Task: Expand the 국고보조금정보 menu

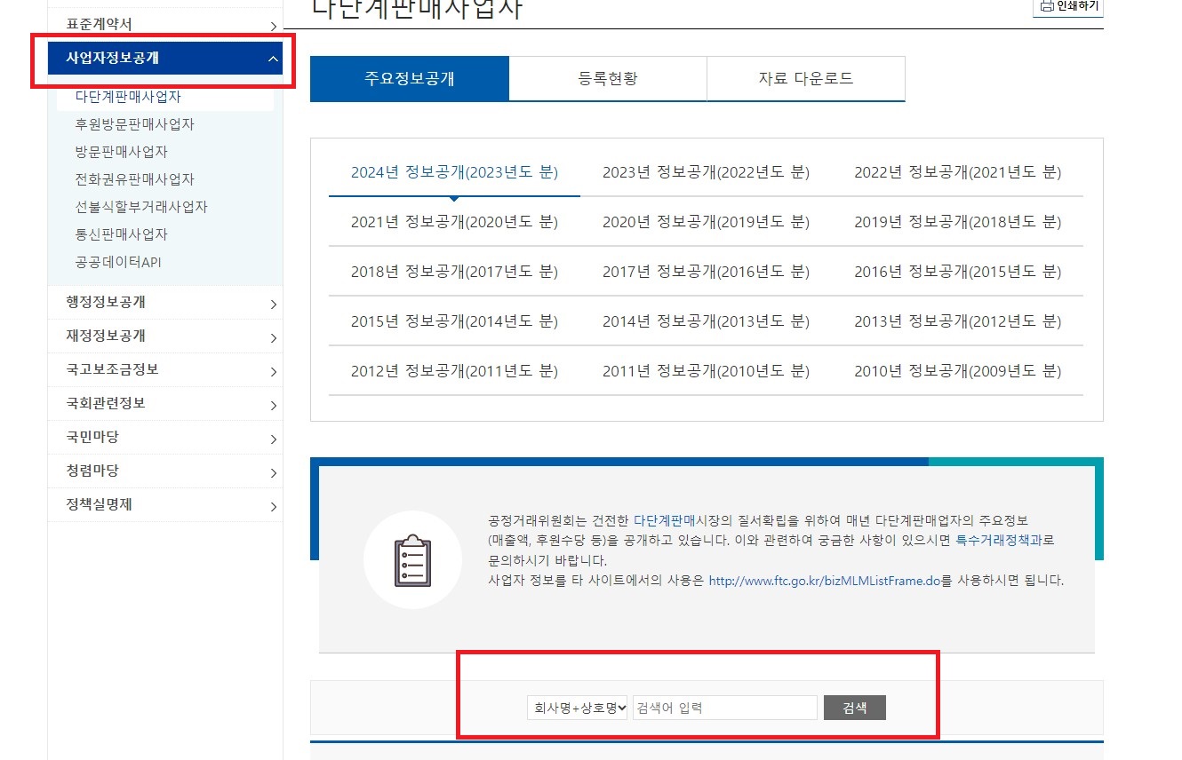Action: [x=165, y=370]
